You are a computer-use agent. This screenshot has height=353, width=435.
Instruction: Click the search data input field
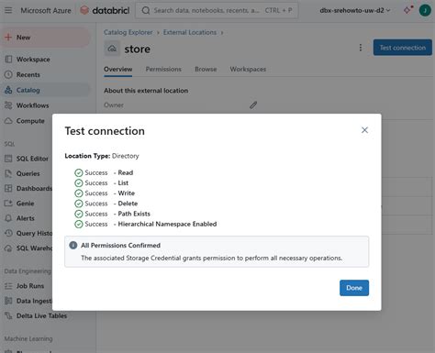tap(217, 10)
